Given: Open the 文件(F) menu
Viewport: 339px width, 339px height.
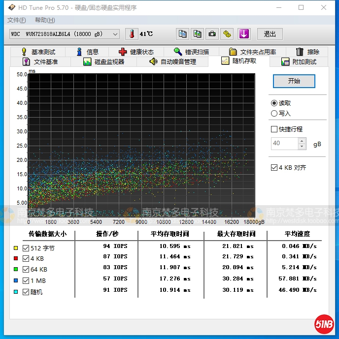Looking at the screenshot, I should click(x=17, y=20).
